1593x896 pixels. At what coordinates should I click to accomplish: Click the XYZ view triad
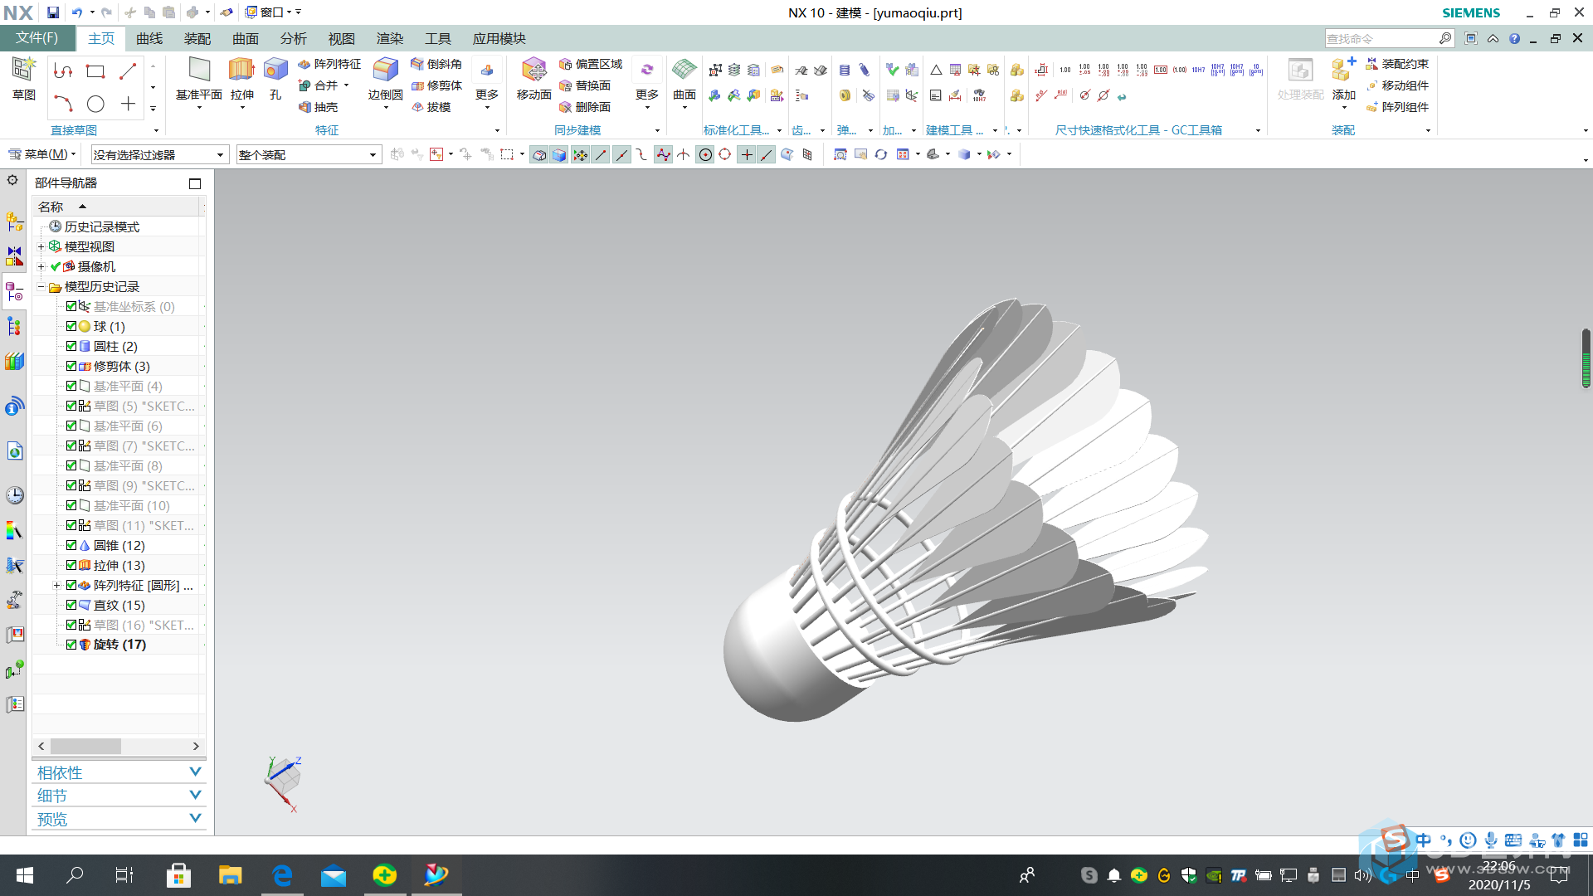284,782
